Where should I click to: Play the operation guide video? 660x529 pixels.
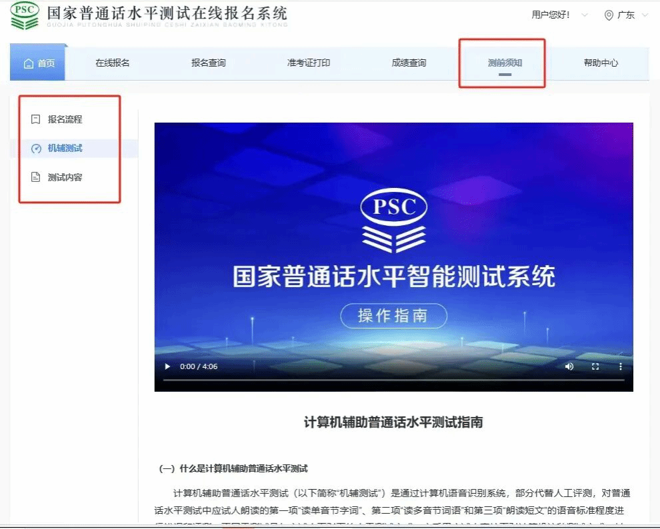[x=167, y=366]
